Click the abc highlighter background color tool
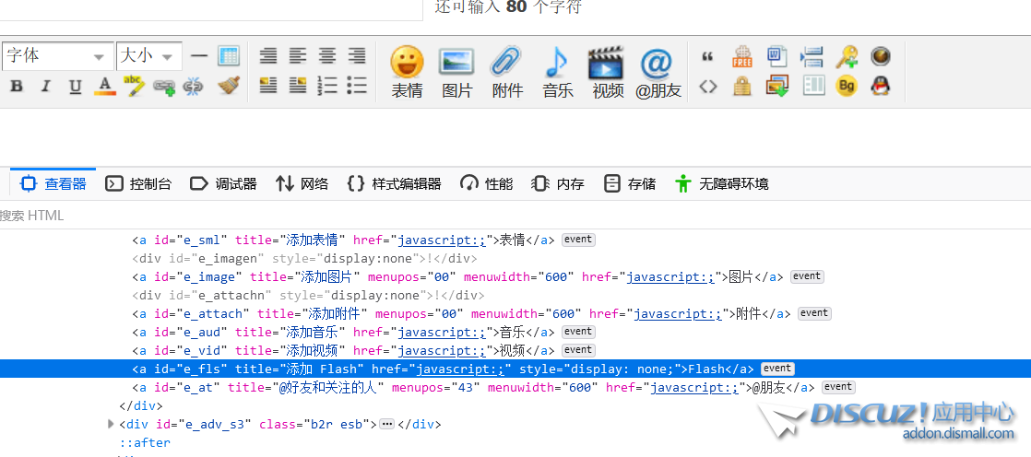 134,86
